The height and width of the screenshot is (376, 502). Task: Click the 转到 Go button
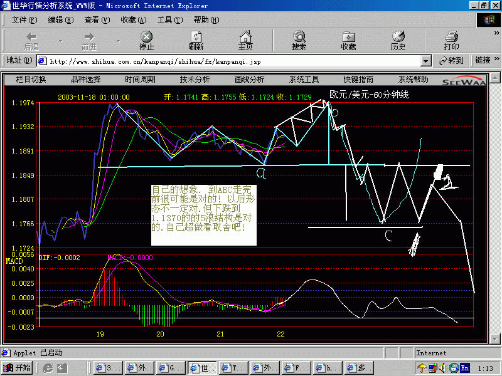pos(451,60)
